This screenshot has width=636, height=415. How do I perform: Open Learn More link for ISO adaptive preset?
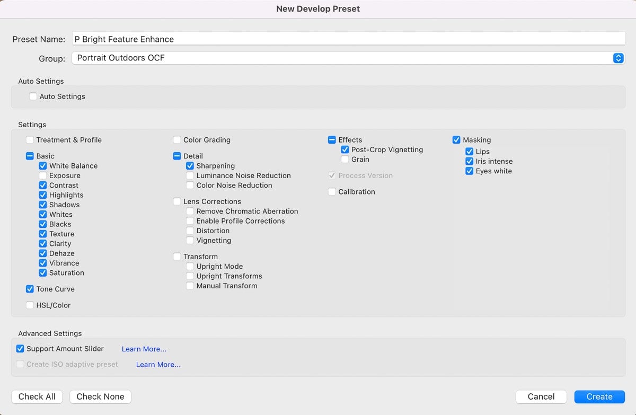pos(158,365)
